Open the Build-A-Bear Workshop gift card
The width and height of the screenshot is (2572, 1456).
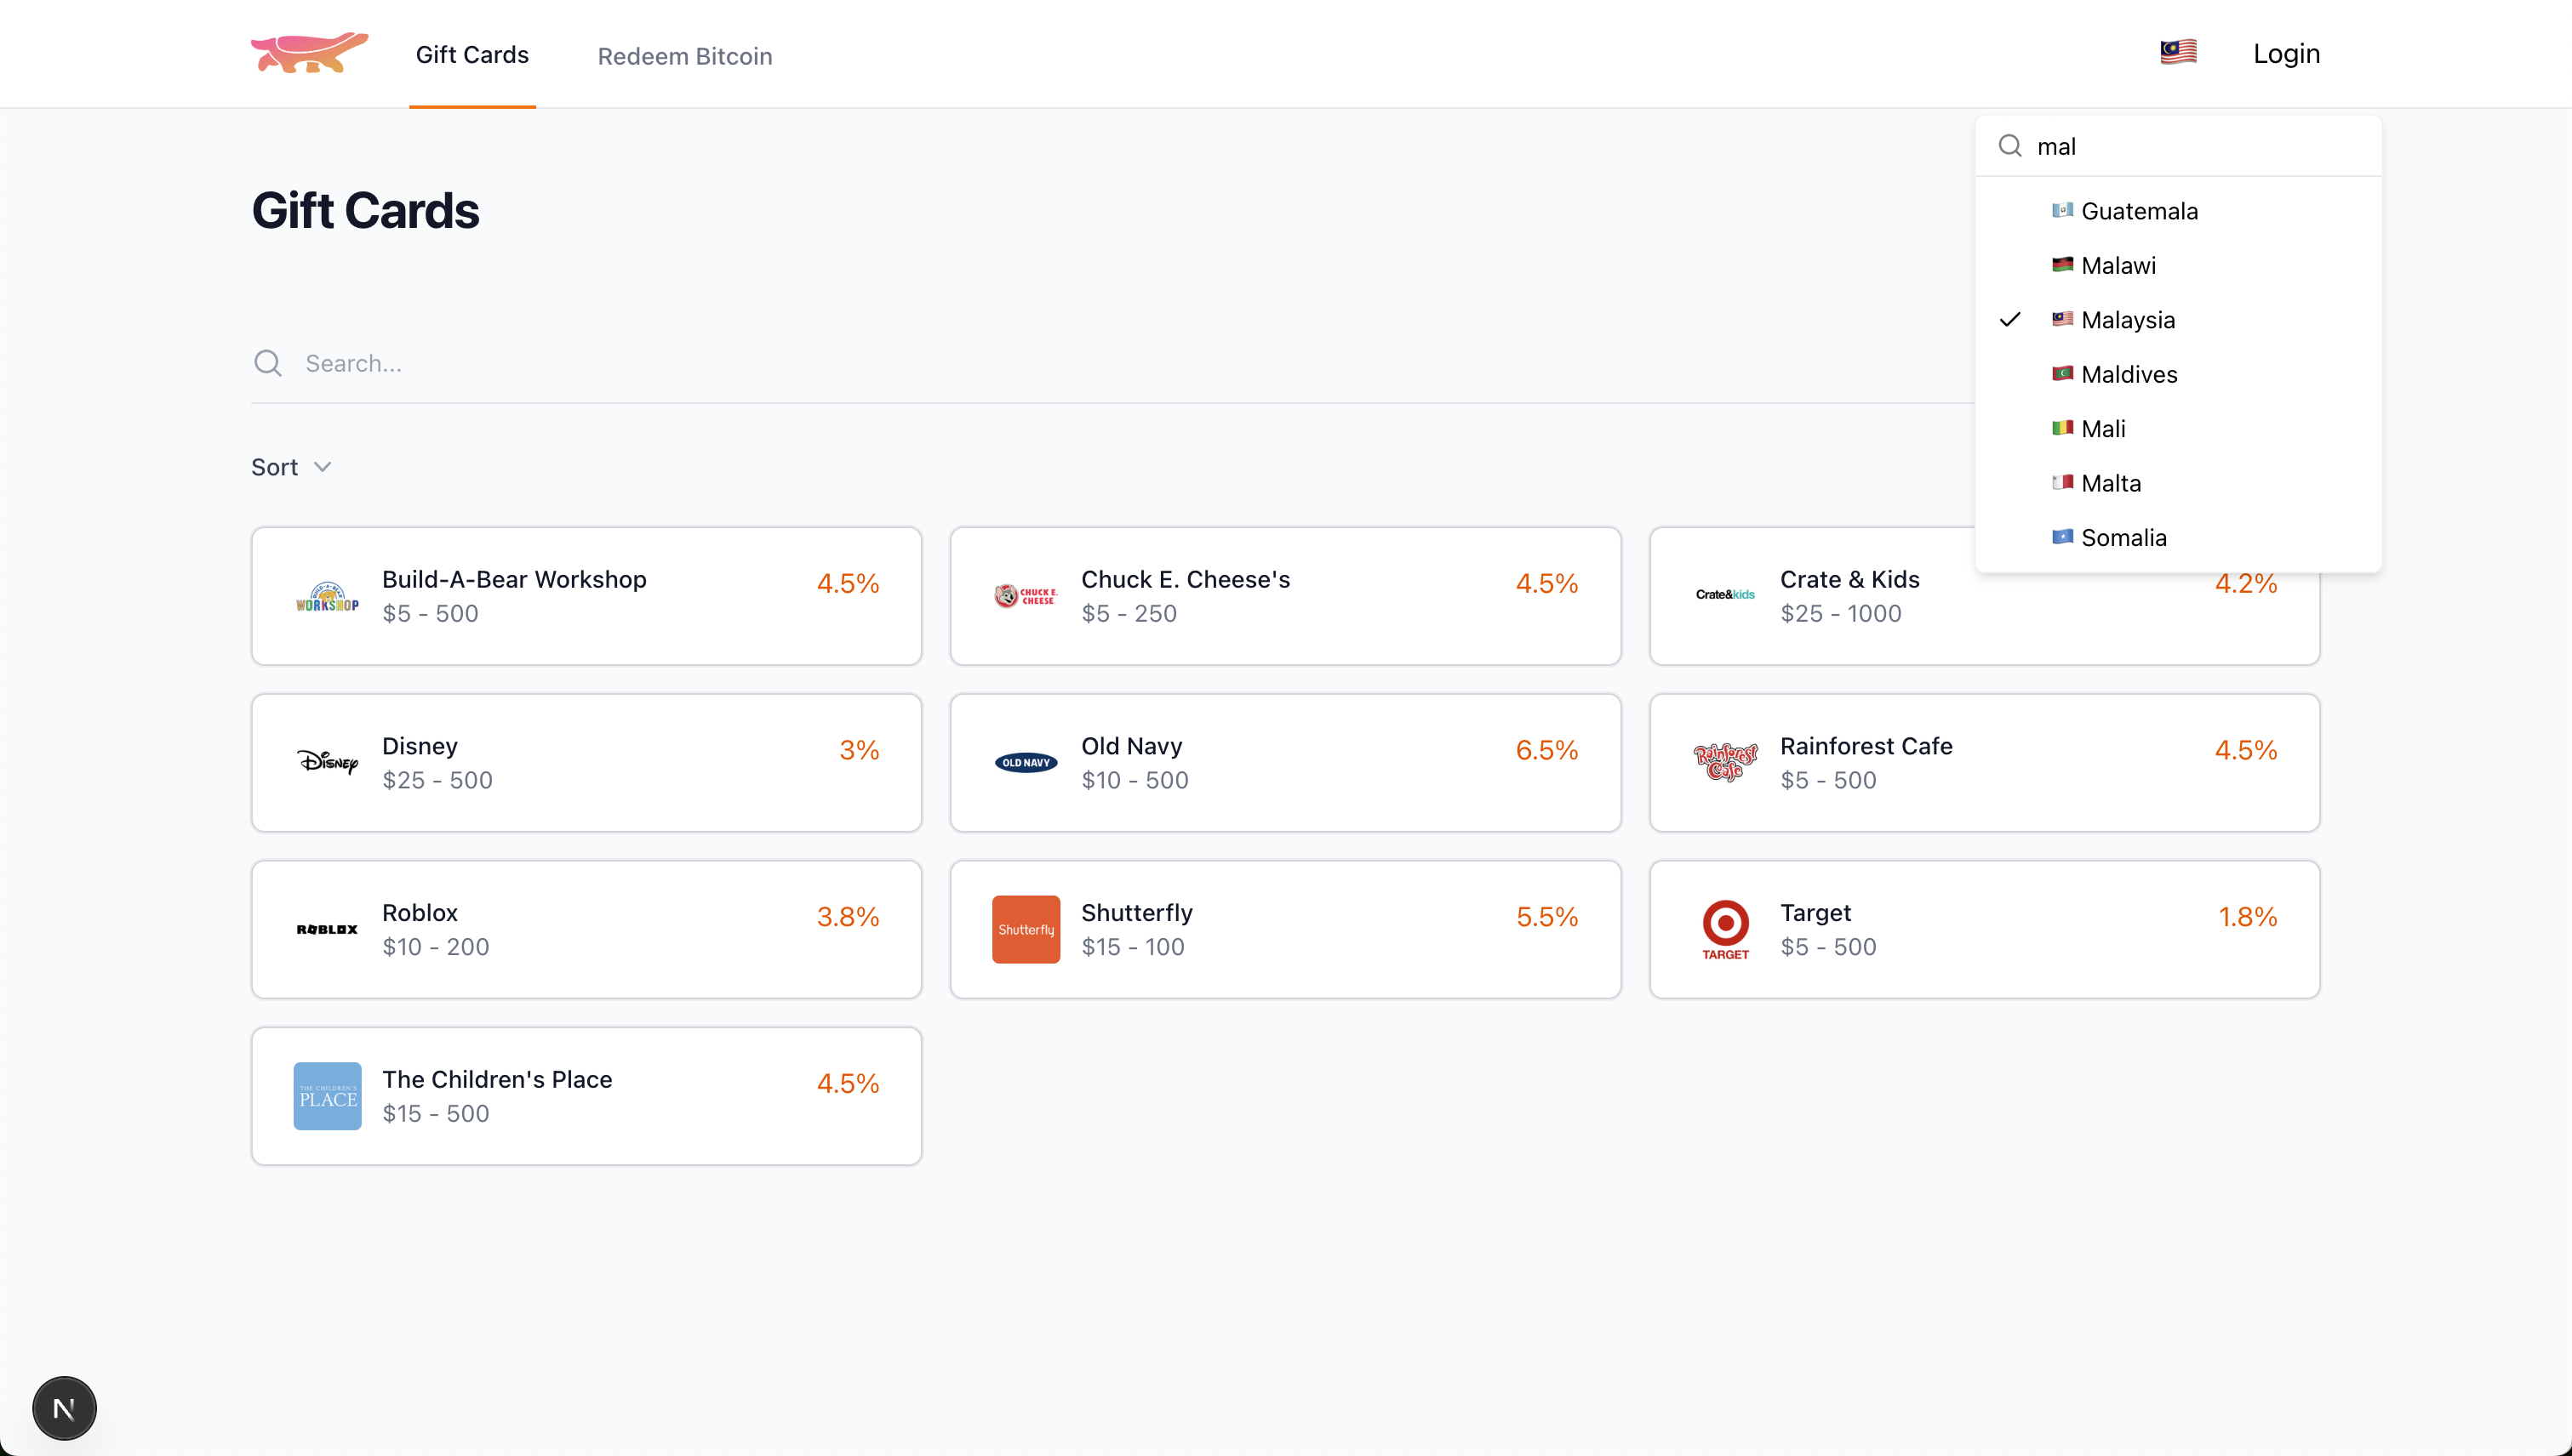(x=586, y=596)
